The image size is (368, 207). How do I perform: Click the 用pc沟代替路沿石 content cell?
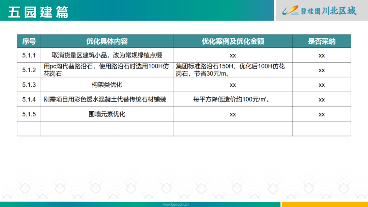107,69
